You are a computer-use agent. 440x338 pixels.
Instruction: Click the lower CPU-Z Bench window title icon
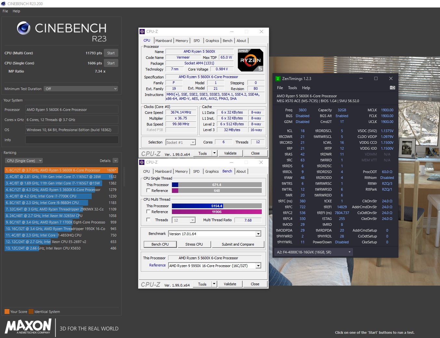click(142, 162)
